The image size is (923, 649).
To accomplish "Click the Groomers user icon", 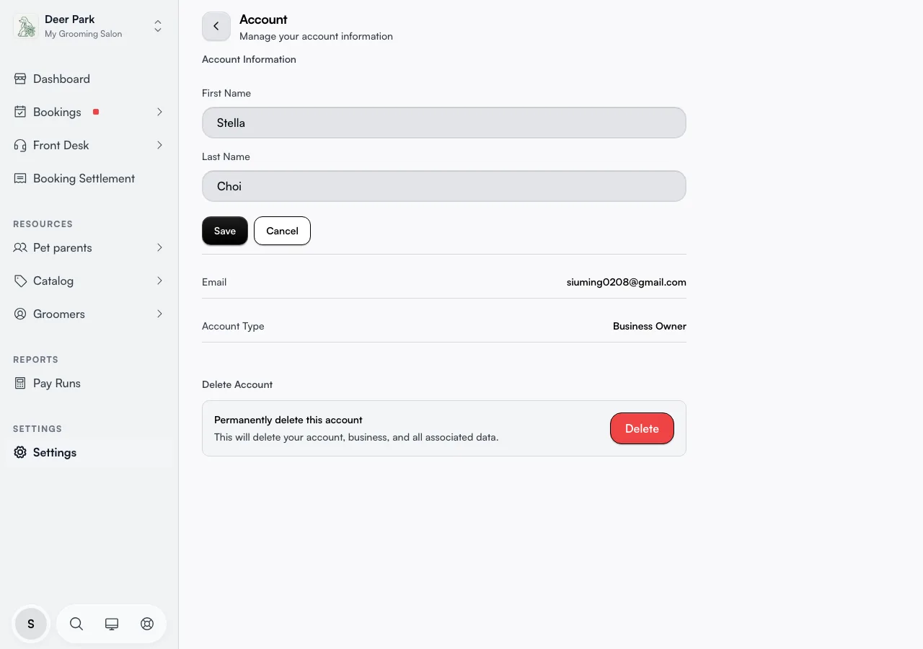I will click(x=20, y=314).
